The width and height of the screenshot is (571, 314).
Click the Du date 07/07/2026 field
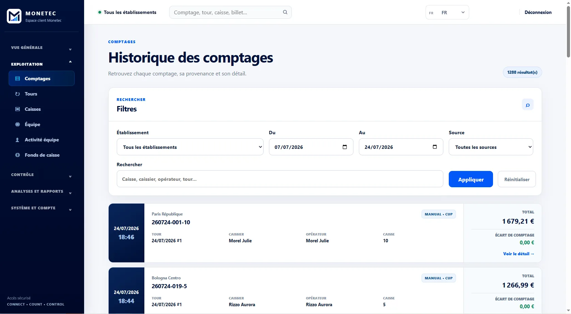(x=311, y=147)
